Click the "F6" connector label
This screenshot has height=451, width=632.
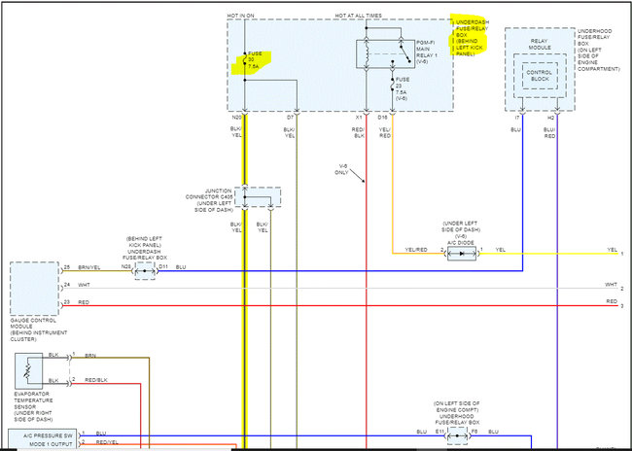[x=476, y=432]
